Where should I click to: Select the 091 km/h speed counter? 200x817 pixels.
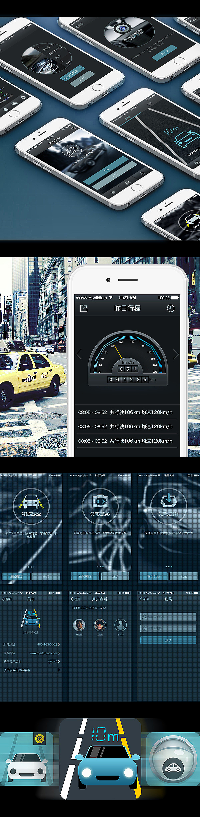(x=128, y=369)
